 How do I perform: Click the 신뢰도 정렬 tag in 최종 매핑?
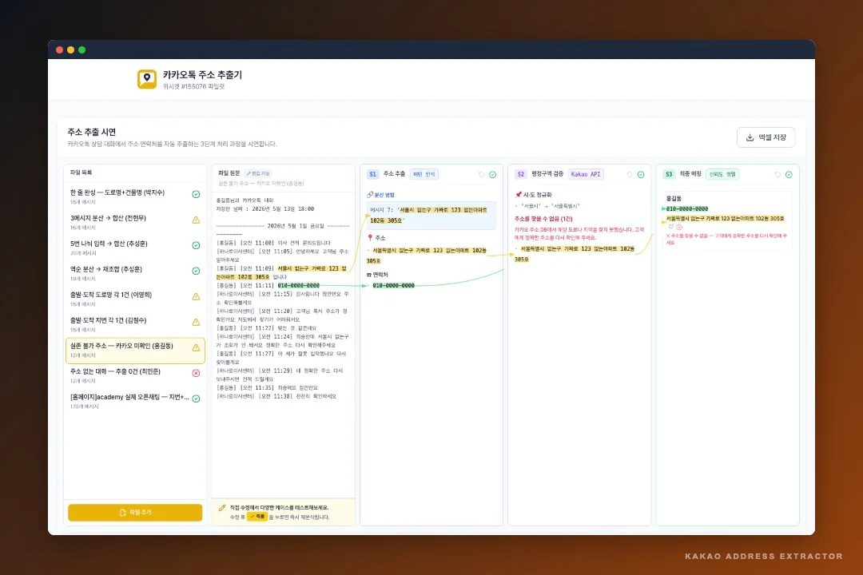tap(722, 174)
